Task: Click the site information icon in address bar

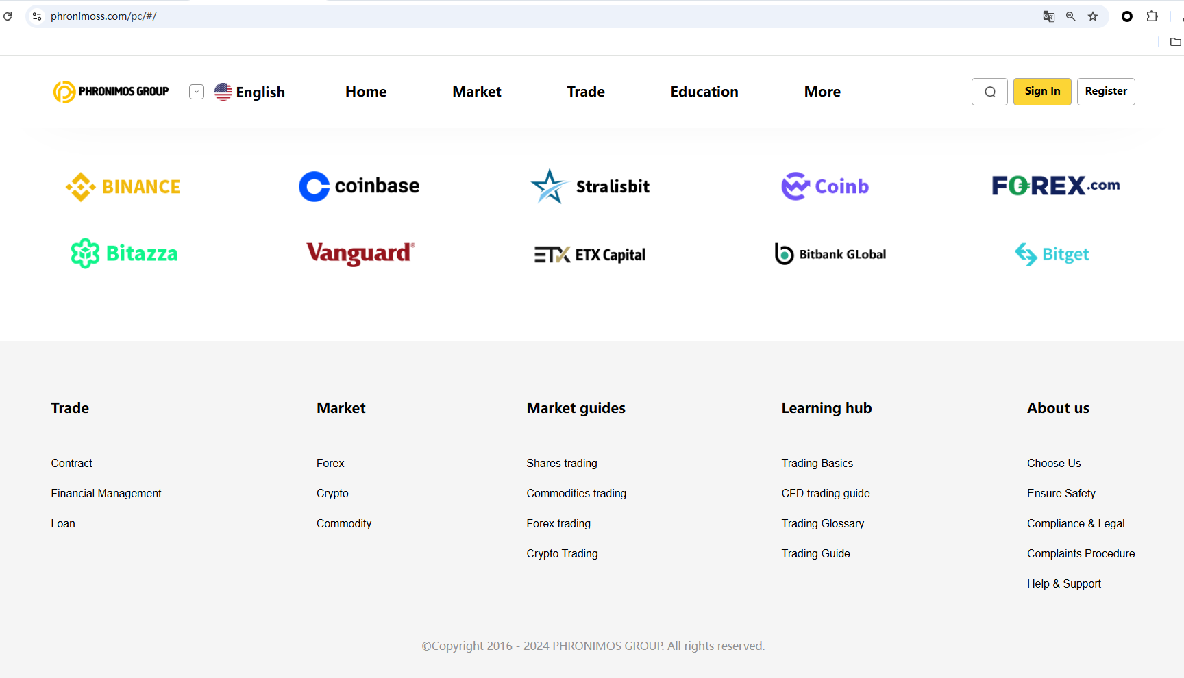Action: point(37,16)
